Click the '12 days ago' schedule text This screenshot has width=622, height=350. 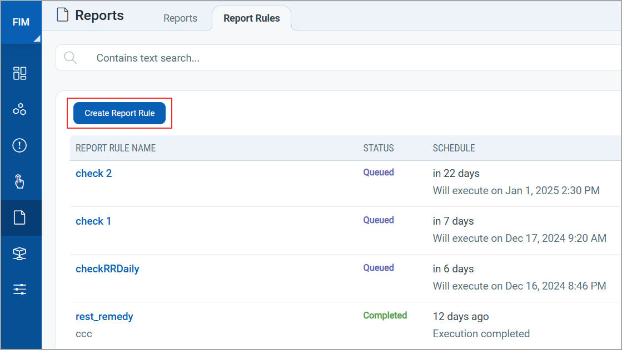coord(461,317)
